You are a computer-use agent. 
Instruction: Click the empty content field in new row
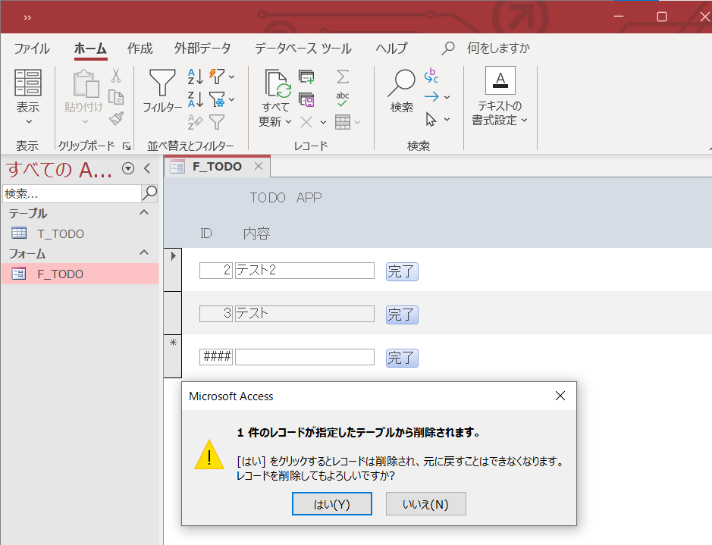[305, 357]
